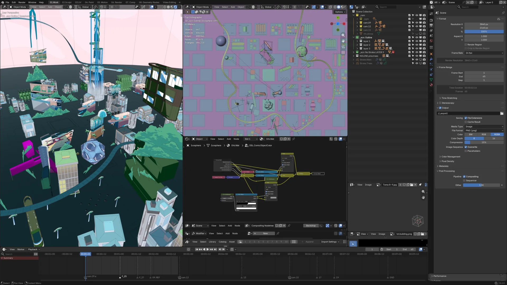Uncheck the File Extensions option
This screenshot has height=285, width=507.
point(466,118)
